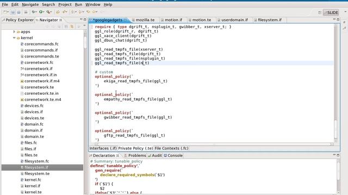Click the editor's vertical scrollbar
This screenshot has height=195, width=348.
(x=335, y=83)
